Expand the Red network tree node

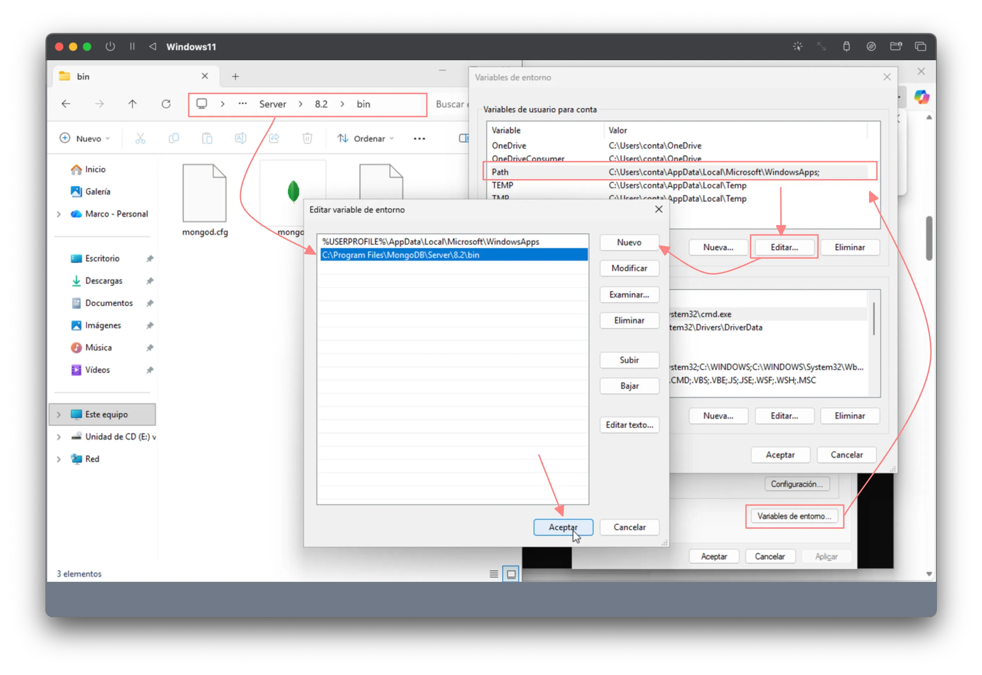(x=59, y=459)
